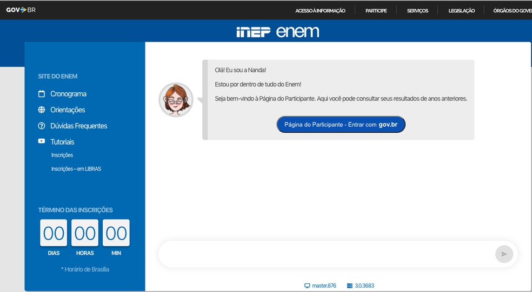
Task: Select Serviços in the top bar
Action: 417,11
